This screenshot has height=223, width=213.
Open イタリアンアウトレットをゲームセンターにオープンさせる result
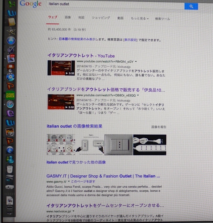[105, 206]
